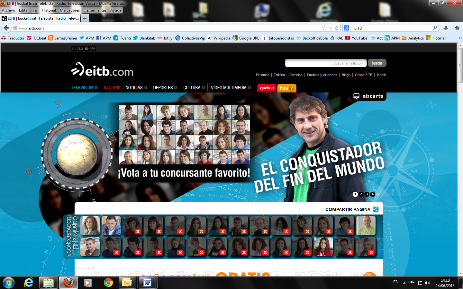Open Google Chrome from the taskbar
This screenshot has width=463, height=289.
pos(108,283)
